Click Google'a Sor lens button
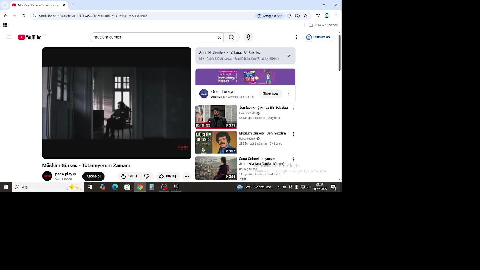This screenshot has width=480, height=270. pos(270,16)
